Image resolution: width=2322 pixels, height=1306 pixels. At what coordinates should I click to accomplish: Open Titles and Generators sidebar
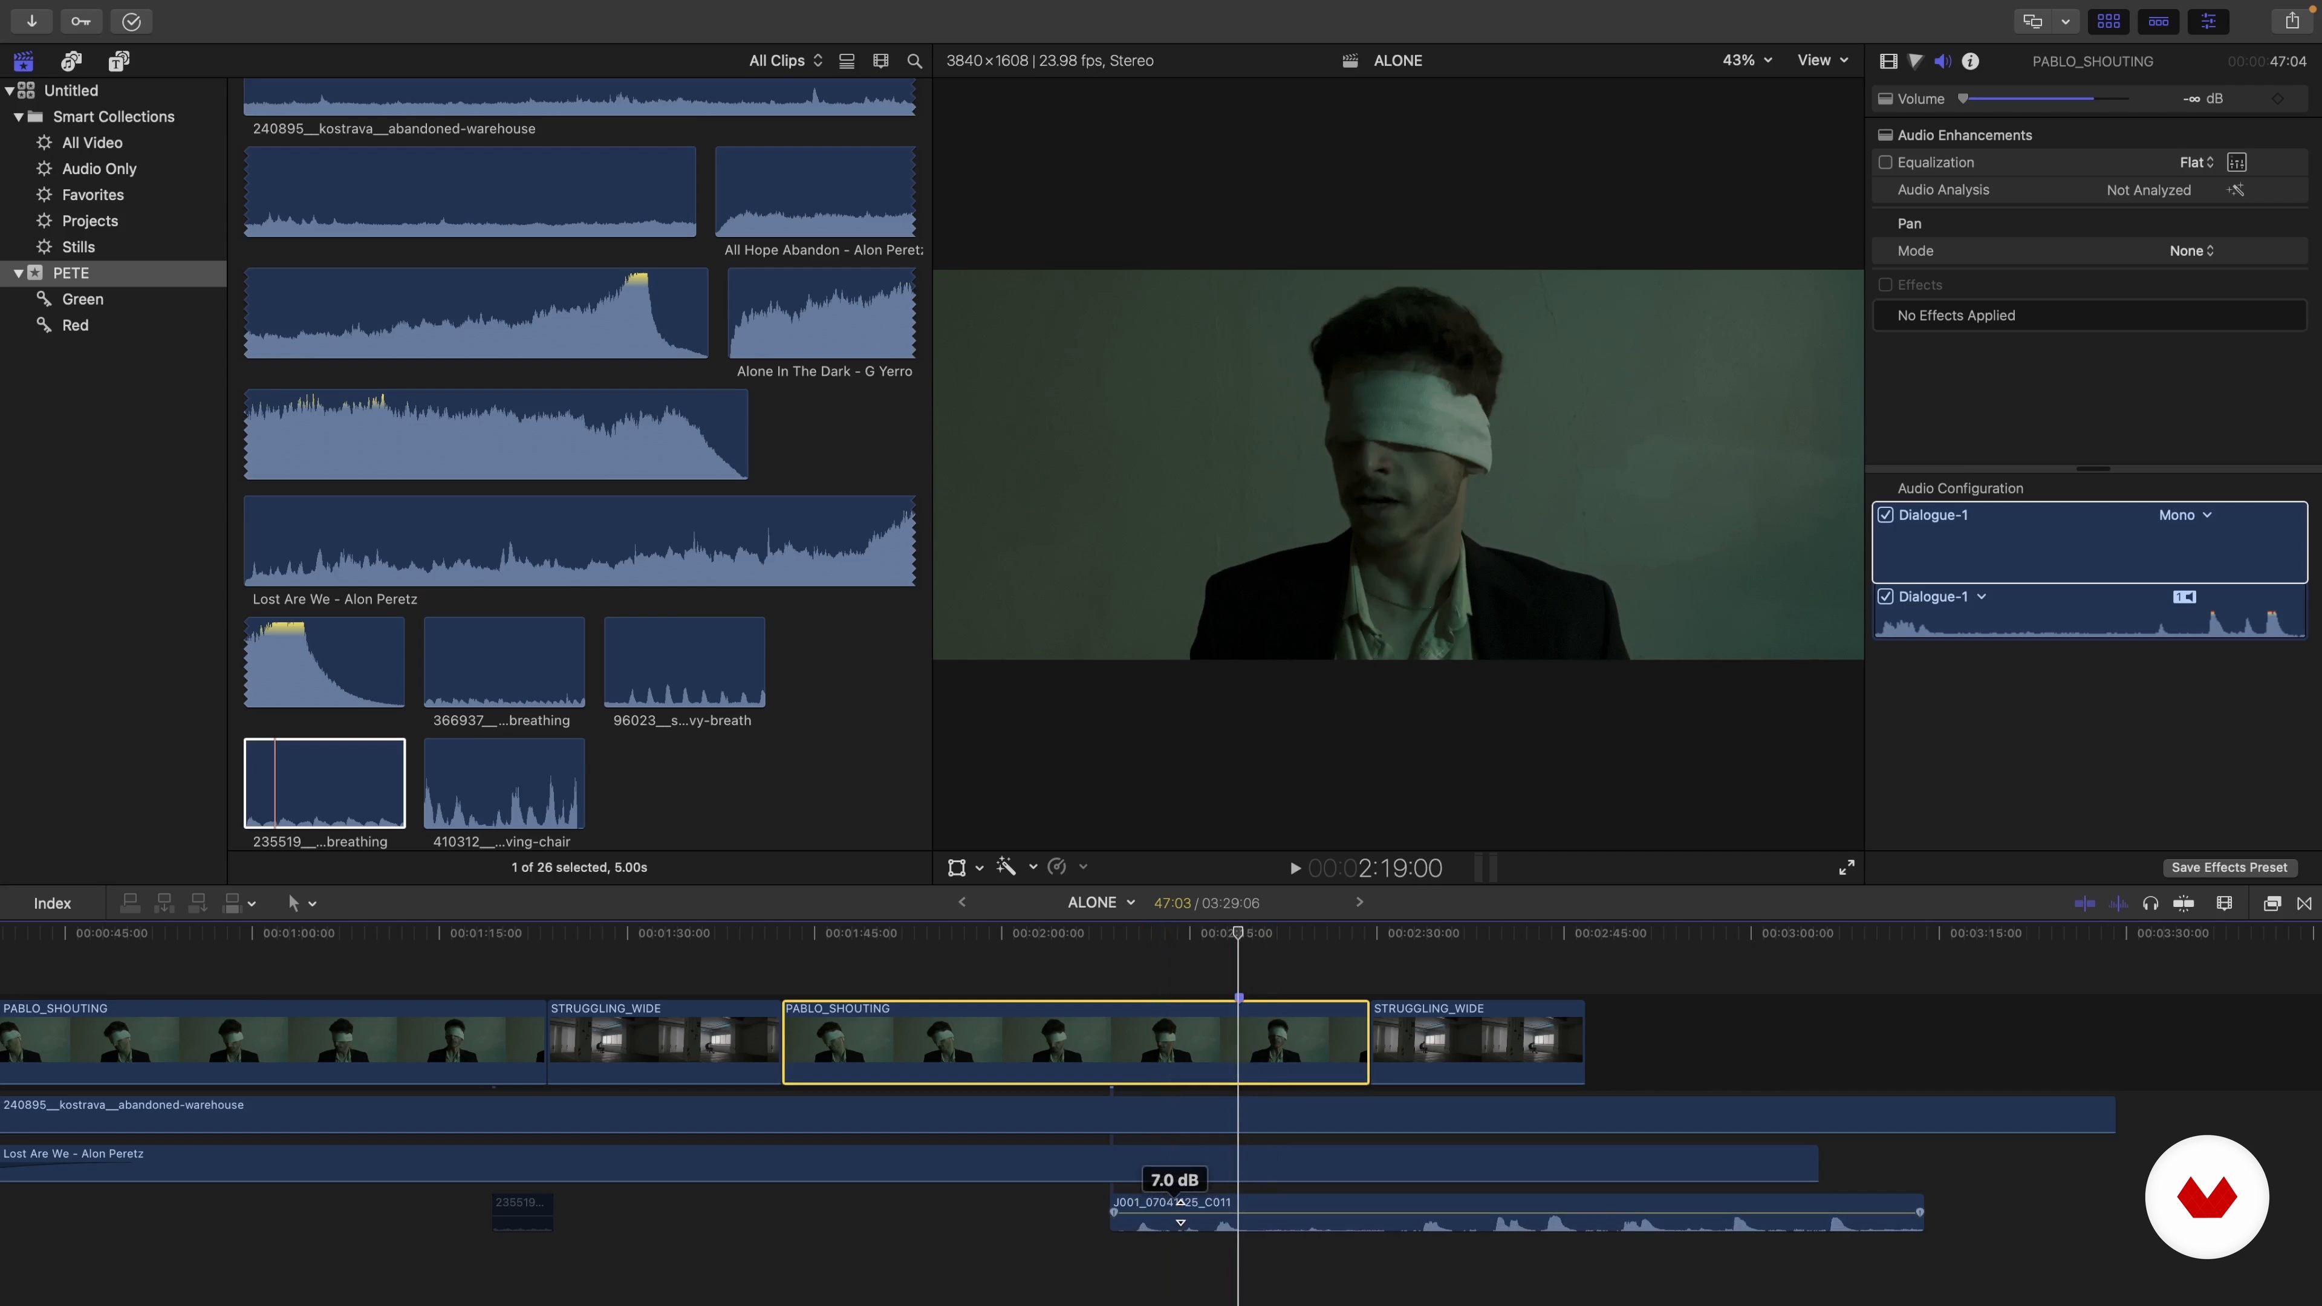point(119,60)
